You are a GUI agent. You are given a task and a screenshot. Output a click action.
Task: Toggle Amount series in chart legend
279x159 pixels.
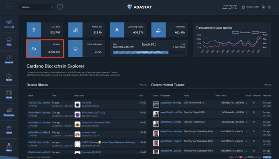(x=259, y=32)
